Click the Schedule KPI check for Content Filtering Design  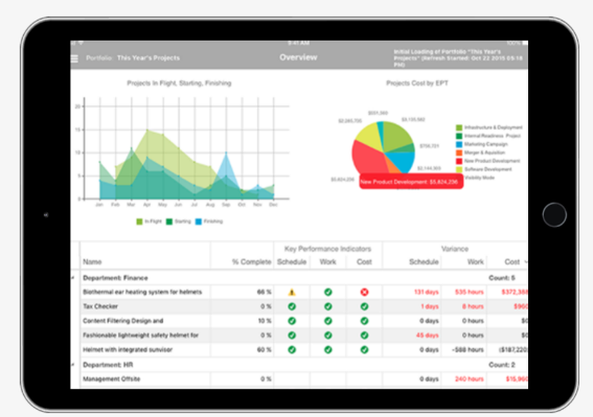(x=292, y=321)
